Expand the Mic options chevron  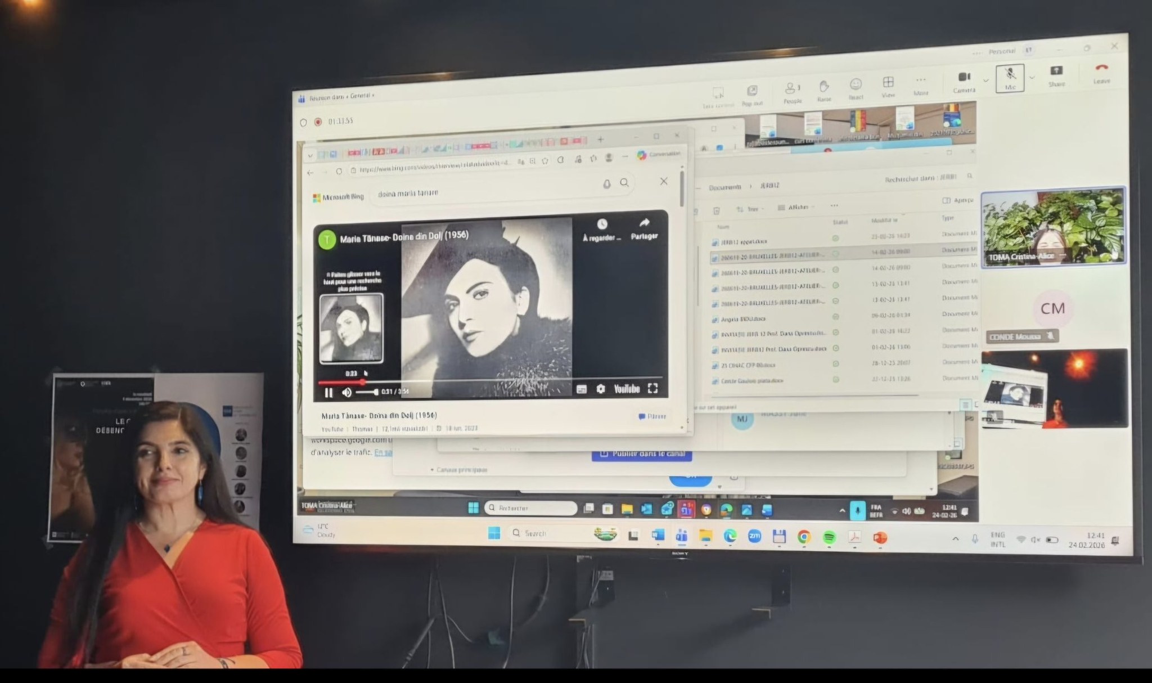(x=1032, y=77)
